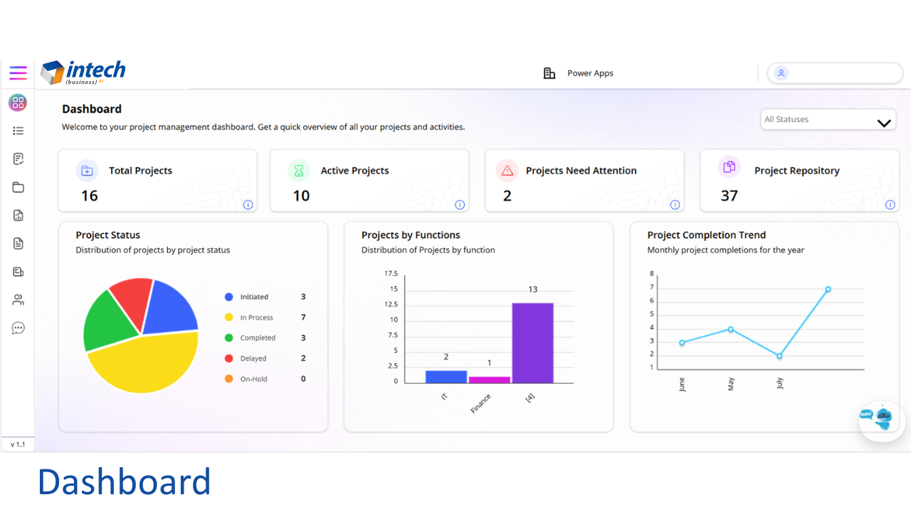The height and width of the screenshot is (512, 911).
Task: Click the purple bar showing 13
Action: coord(532,343)
